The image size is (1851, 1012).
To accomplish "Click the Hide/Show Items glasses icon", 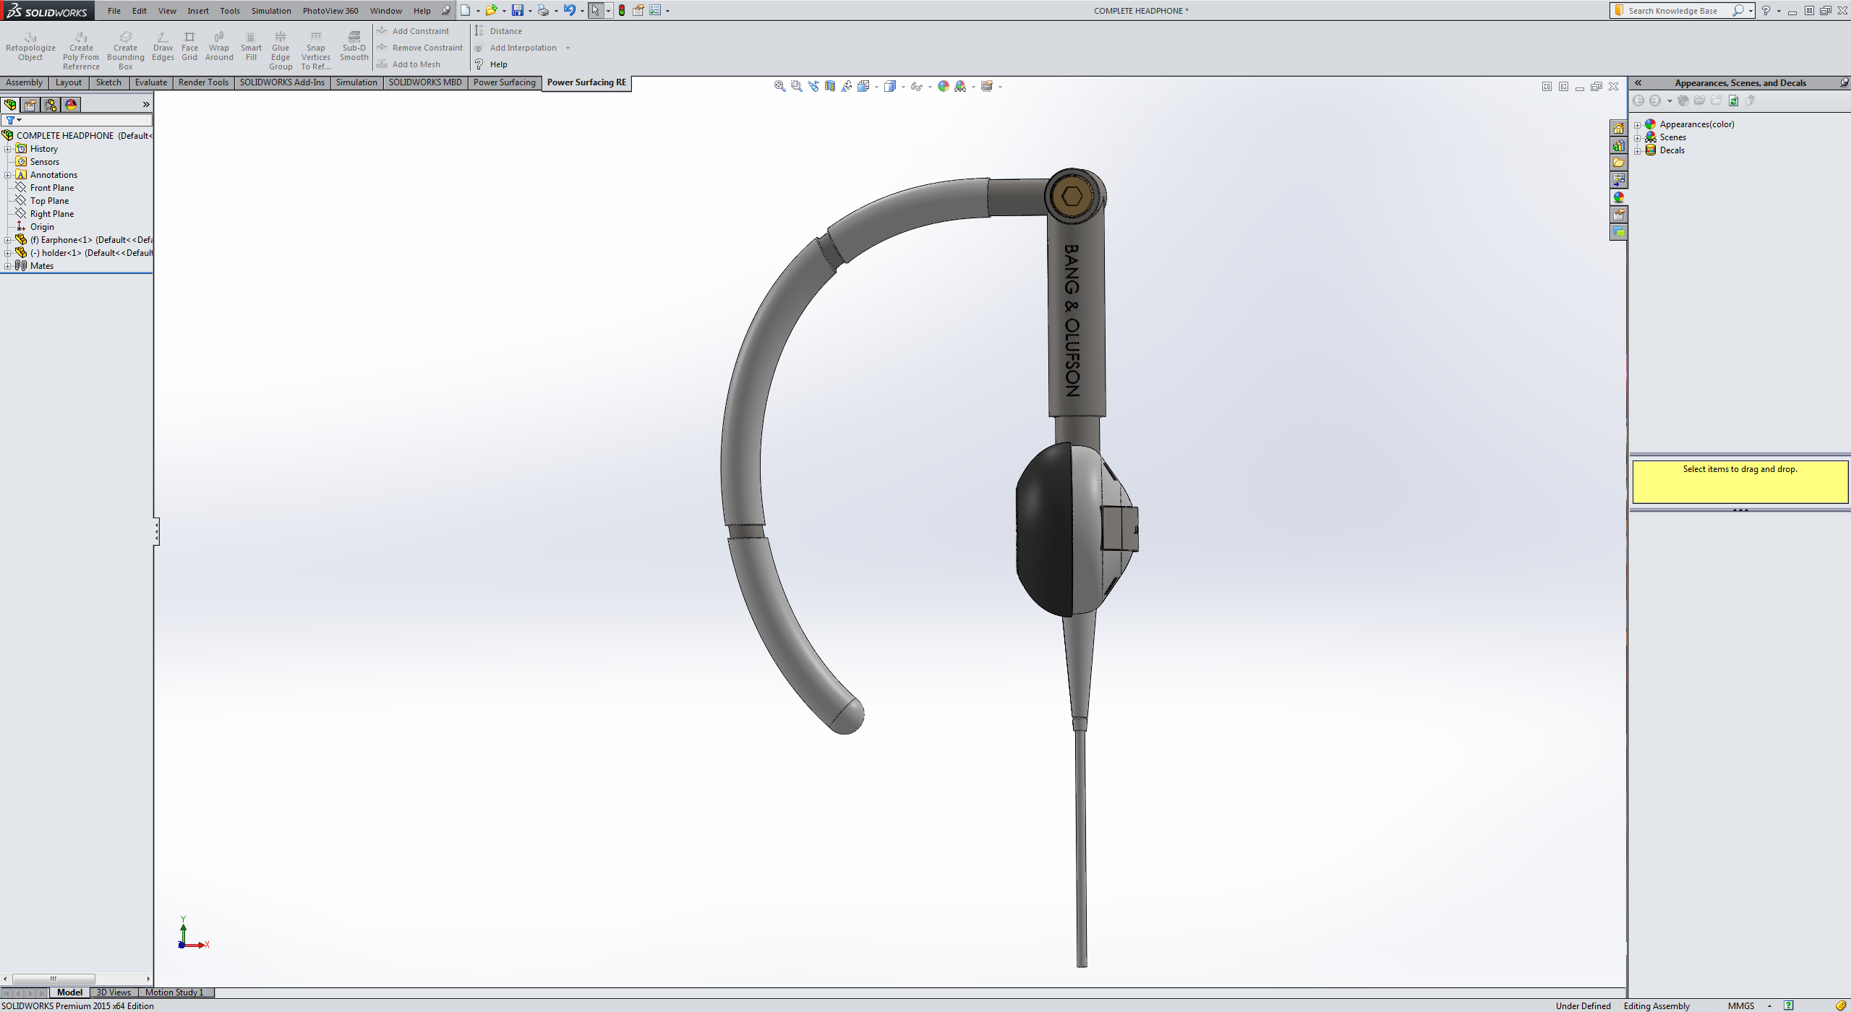I will pos(916,86).
